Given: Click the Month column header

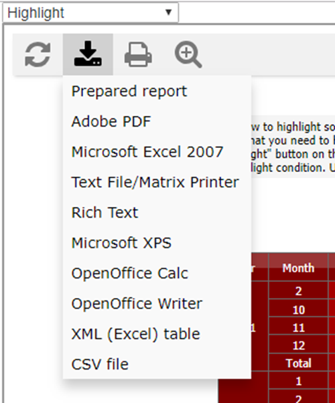Looking at the screenshot, I should tap(298, 268).
